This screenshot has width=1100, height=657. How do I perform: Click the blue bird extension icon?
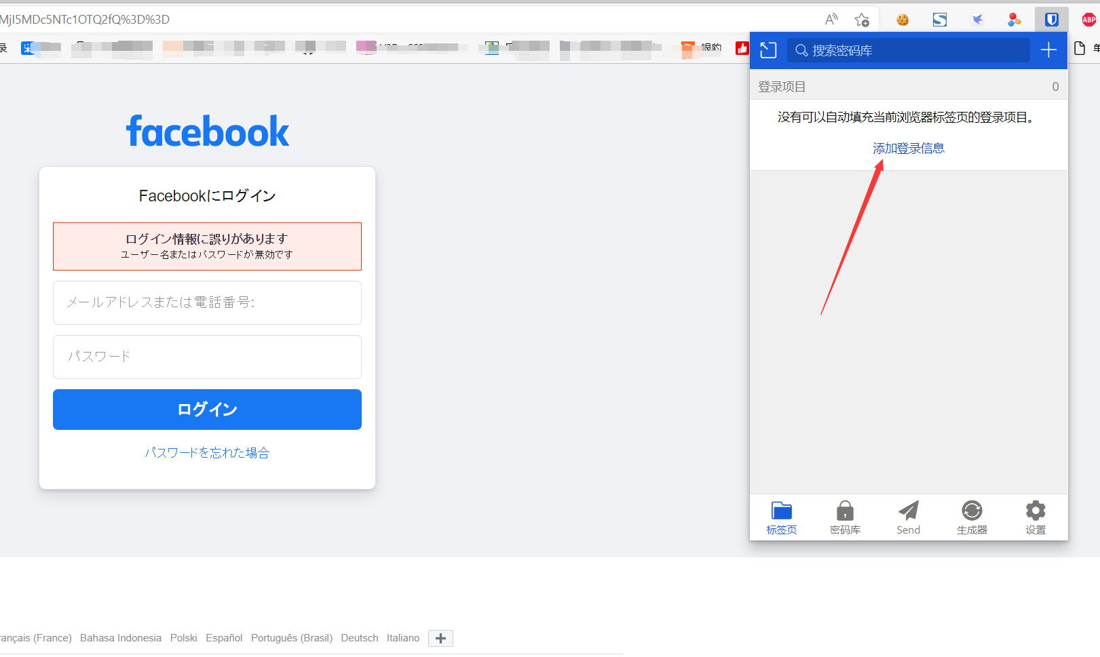click(x=977, y=20)
